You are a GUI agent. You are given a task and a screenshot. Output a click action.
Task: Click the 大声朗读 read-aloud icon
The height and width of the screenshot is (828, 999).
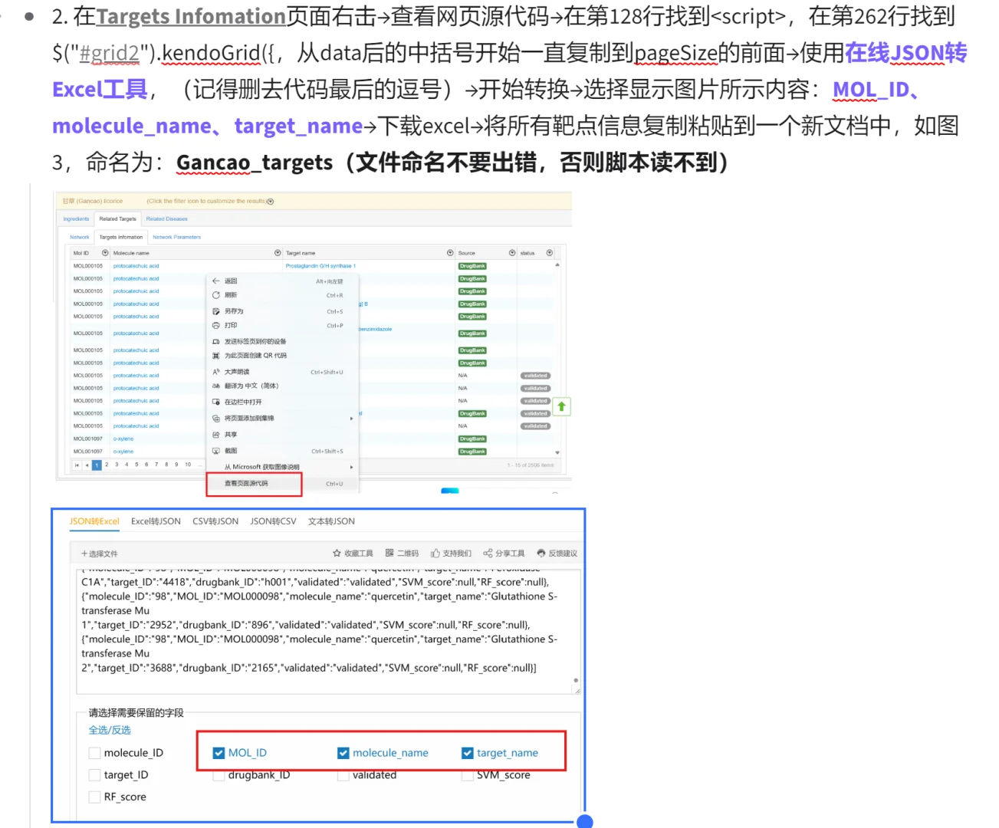coord(216,371)
